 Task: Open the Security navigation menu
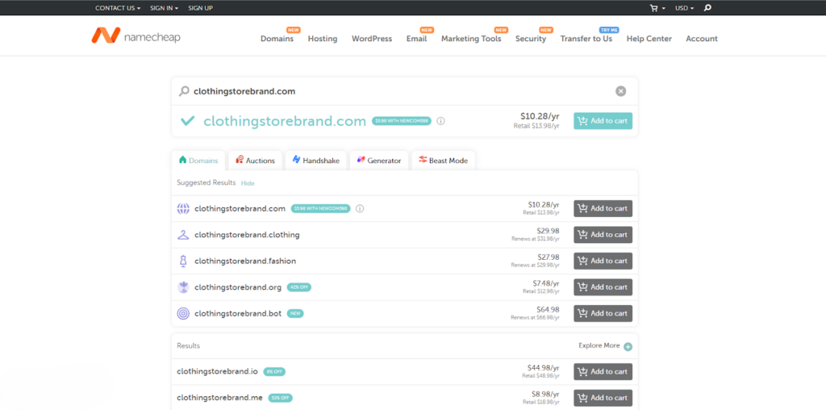[531, 39]
